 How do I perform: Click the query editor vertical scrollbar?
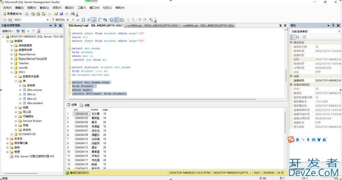click(x=286, y=75)
